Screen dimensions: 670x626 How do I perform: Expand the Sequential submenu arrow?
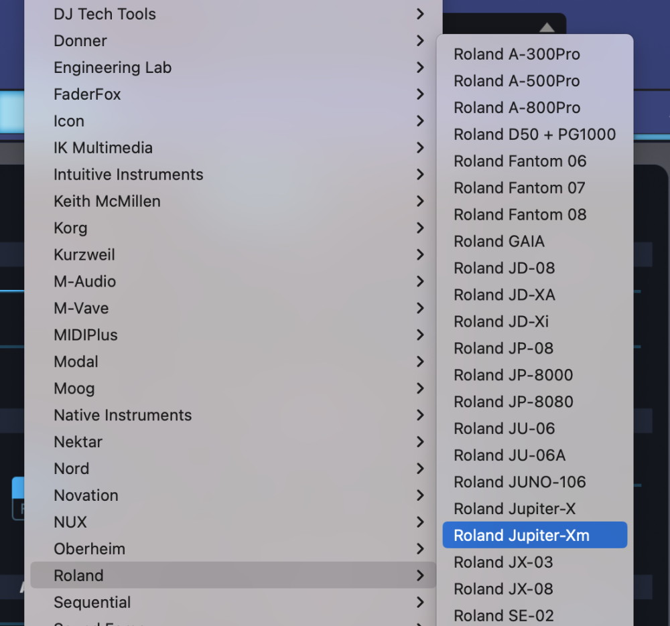coord(420,602)
